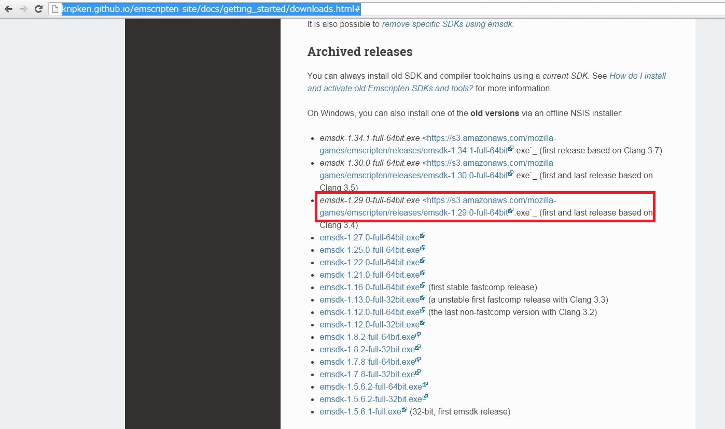Download emsdk-1.5.6.2-full-64bit.exe
Screen dimensions: 725x429
click(x=371, y=387)
